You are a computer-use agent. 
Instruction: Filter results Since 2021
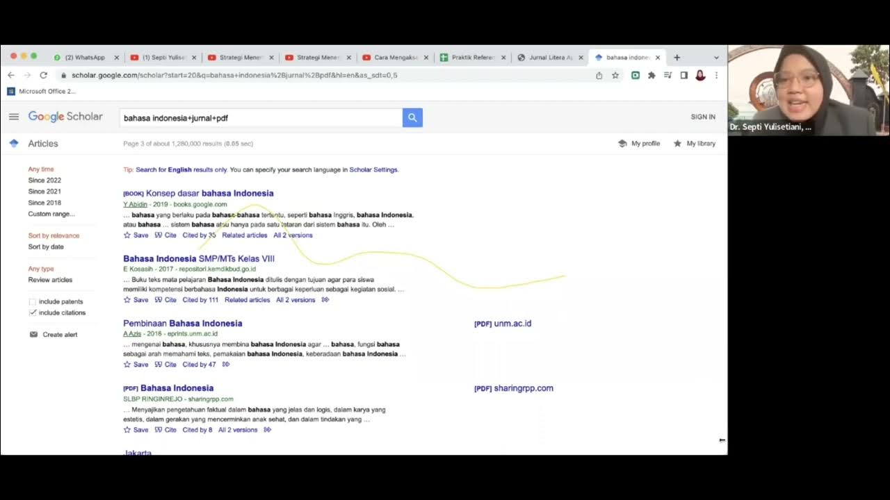pos(44,192)
